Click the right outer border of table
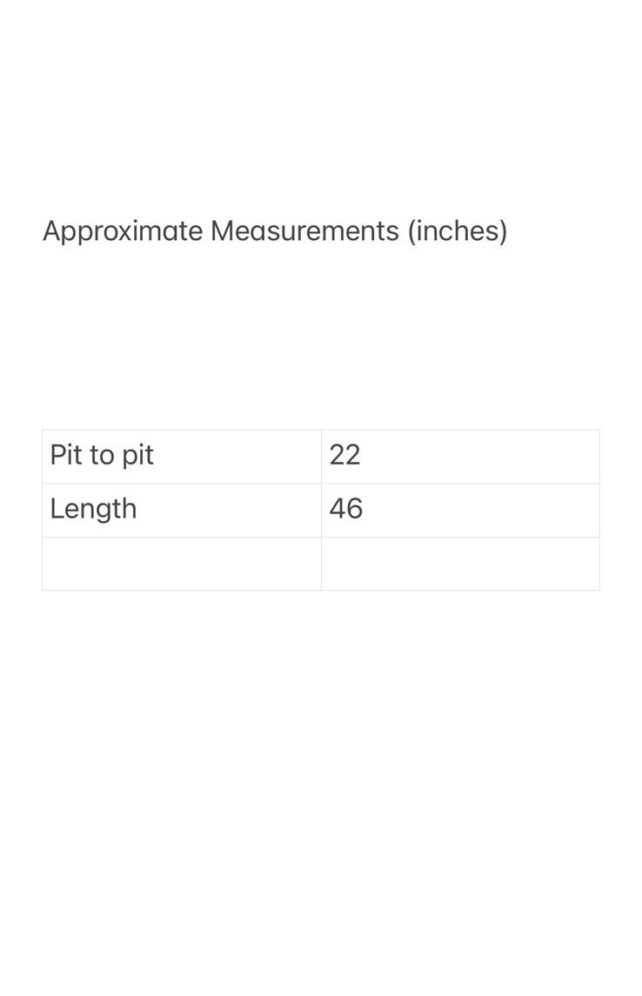 599,510
